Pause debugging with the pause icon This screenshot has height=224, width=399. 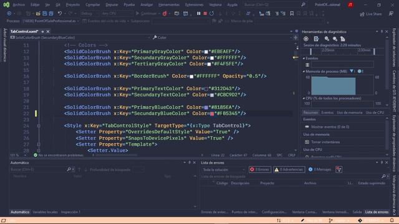[198, 14]
